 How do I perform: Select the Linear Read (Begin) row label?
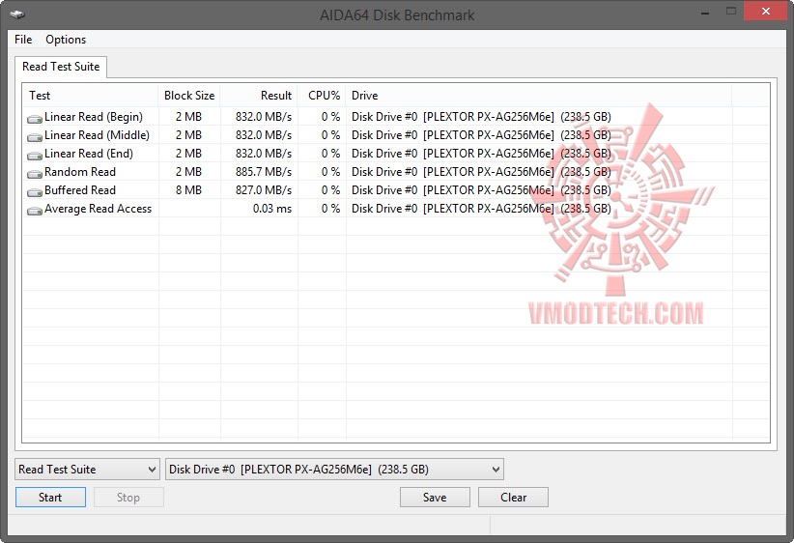tap(94, 117)
